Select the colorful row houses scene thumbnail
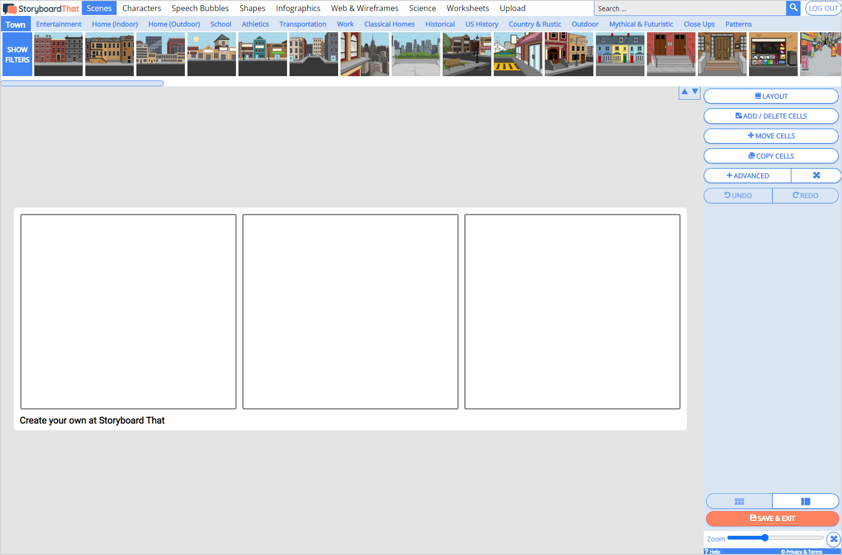 (620, 54)
